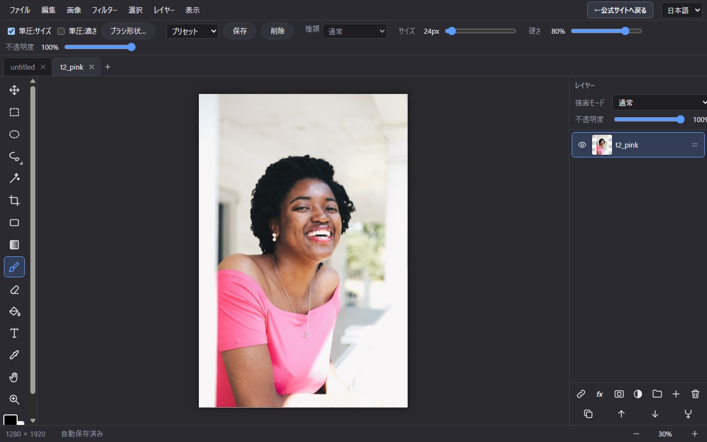Open the プリセット dropdown

pyautogui.click(x=192, y=31)
